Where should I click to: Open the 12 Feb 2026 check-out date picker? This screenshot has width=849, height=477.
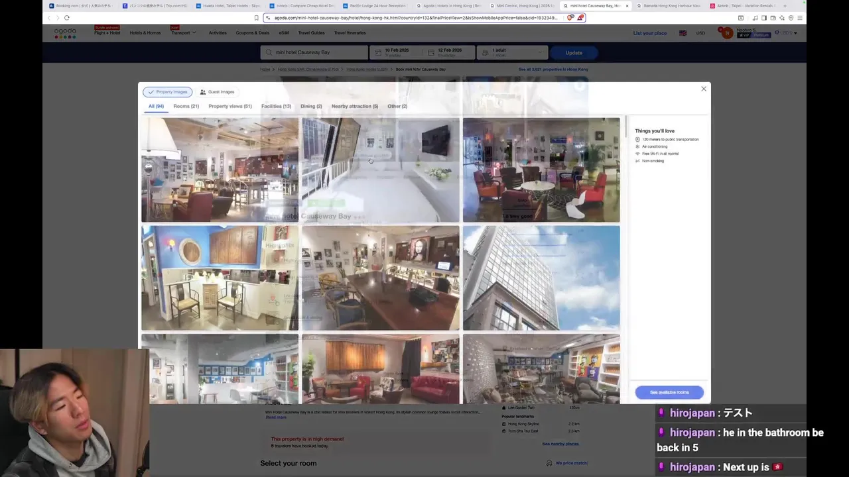pyautogui.click(x=449, y=52)
